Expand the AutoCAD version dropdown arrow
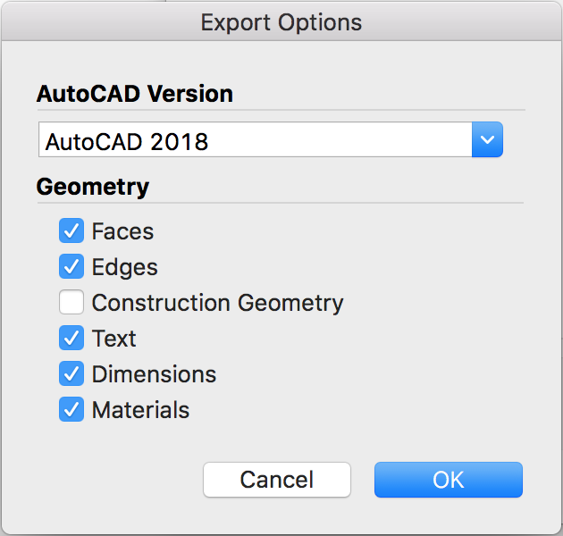The height and width of the screenshot is (536, 563). [487, 140]
